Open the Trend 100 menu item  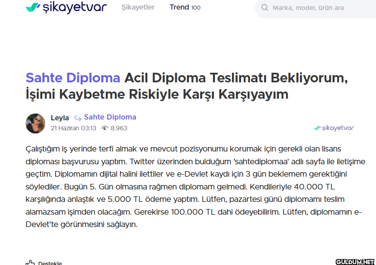pos(185,7)
